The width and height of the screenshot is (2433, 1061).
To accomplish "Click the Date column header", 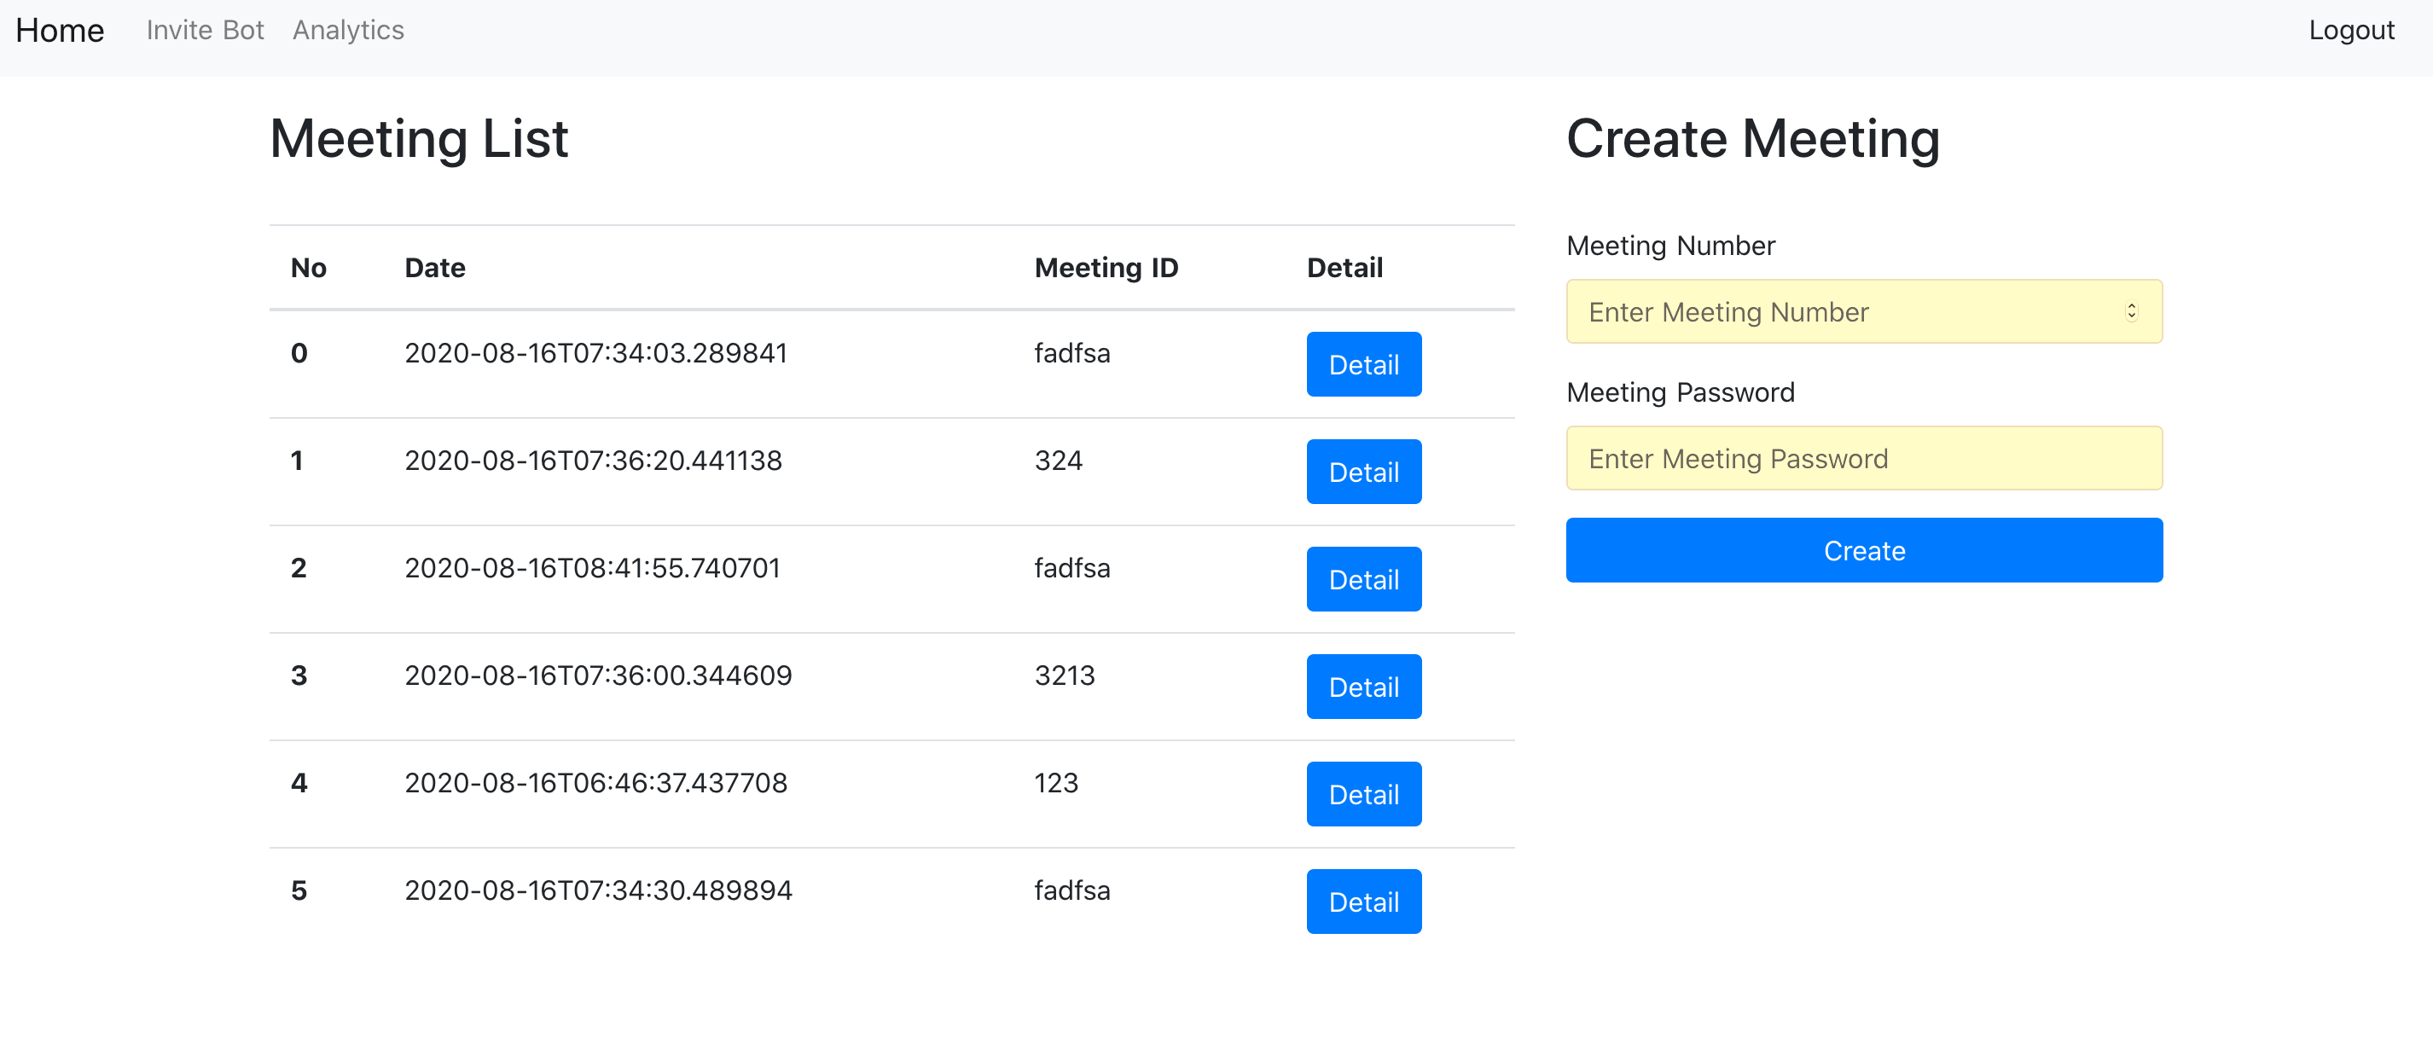I will [x=434, y=268].
